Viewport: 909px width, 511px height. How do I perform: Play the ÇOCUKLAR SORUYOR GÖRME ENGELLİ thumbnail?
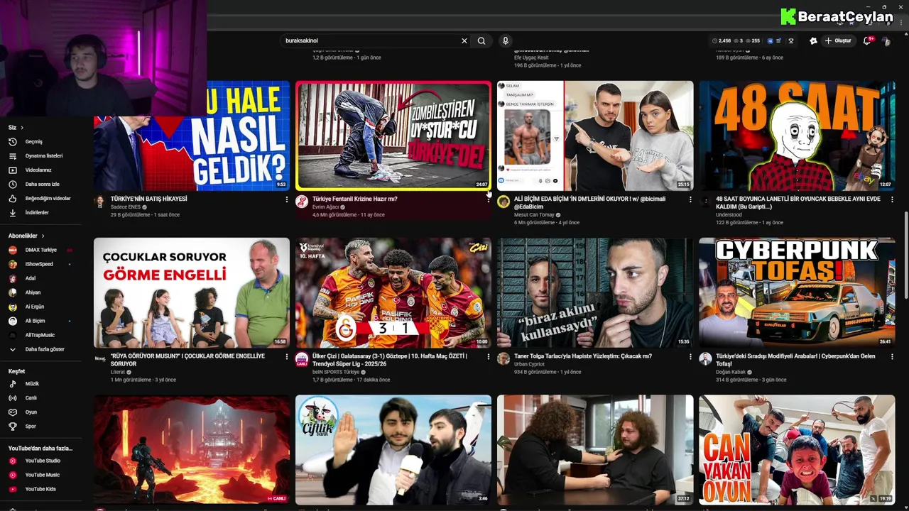[x=192, y=292]
